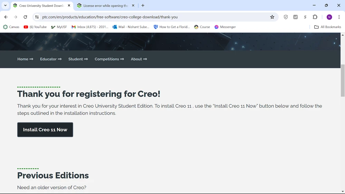Image resolution: width=345 pixels, height=194 pixels.
Task: Open the Course bookmark
Action: [202, 27]
